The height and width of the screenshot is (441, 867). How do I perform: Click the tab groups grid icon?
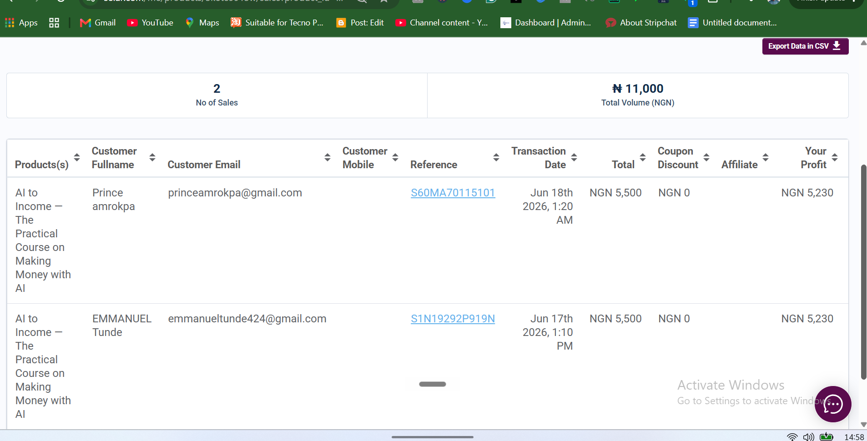pyautogui.click(x=54, y=23)
